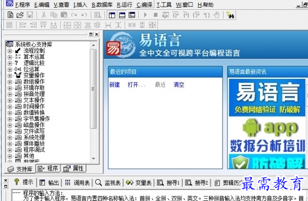Expand the 逻辑比较 tree node
The width and height of the screenshot is (308, 201).
click(x=10, y=64)
